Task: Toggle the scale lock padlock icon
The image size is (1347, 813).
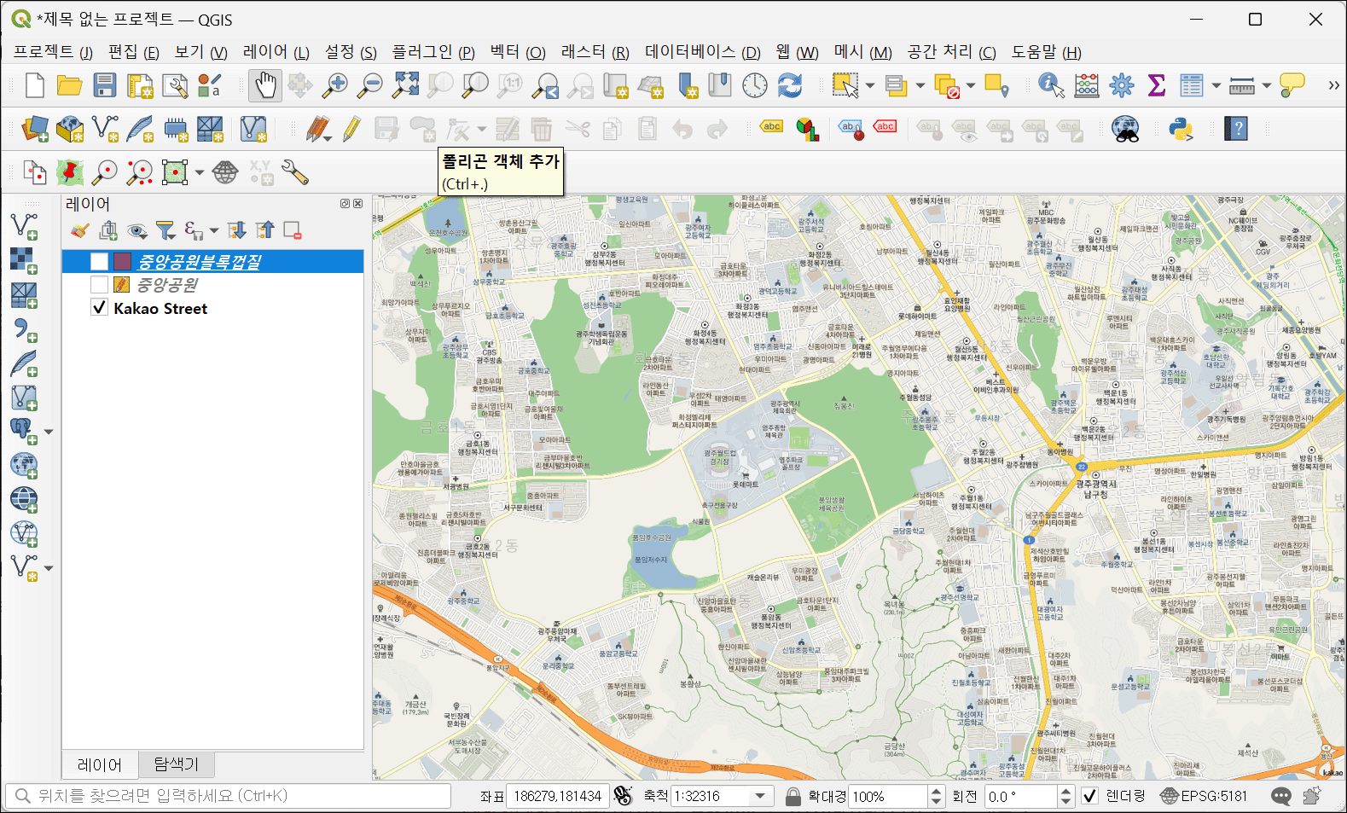Action: (793, 796)
